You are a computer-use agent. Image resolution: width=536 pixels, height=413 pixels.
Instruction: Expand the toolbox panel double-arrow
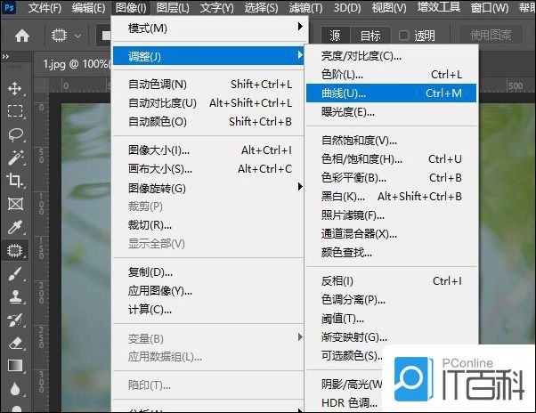tap(5, 56)
